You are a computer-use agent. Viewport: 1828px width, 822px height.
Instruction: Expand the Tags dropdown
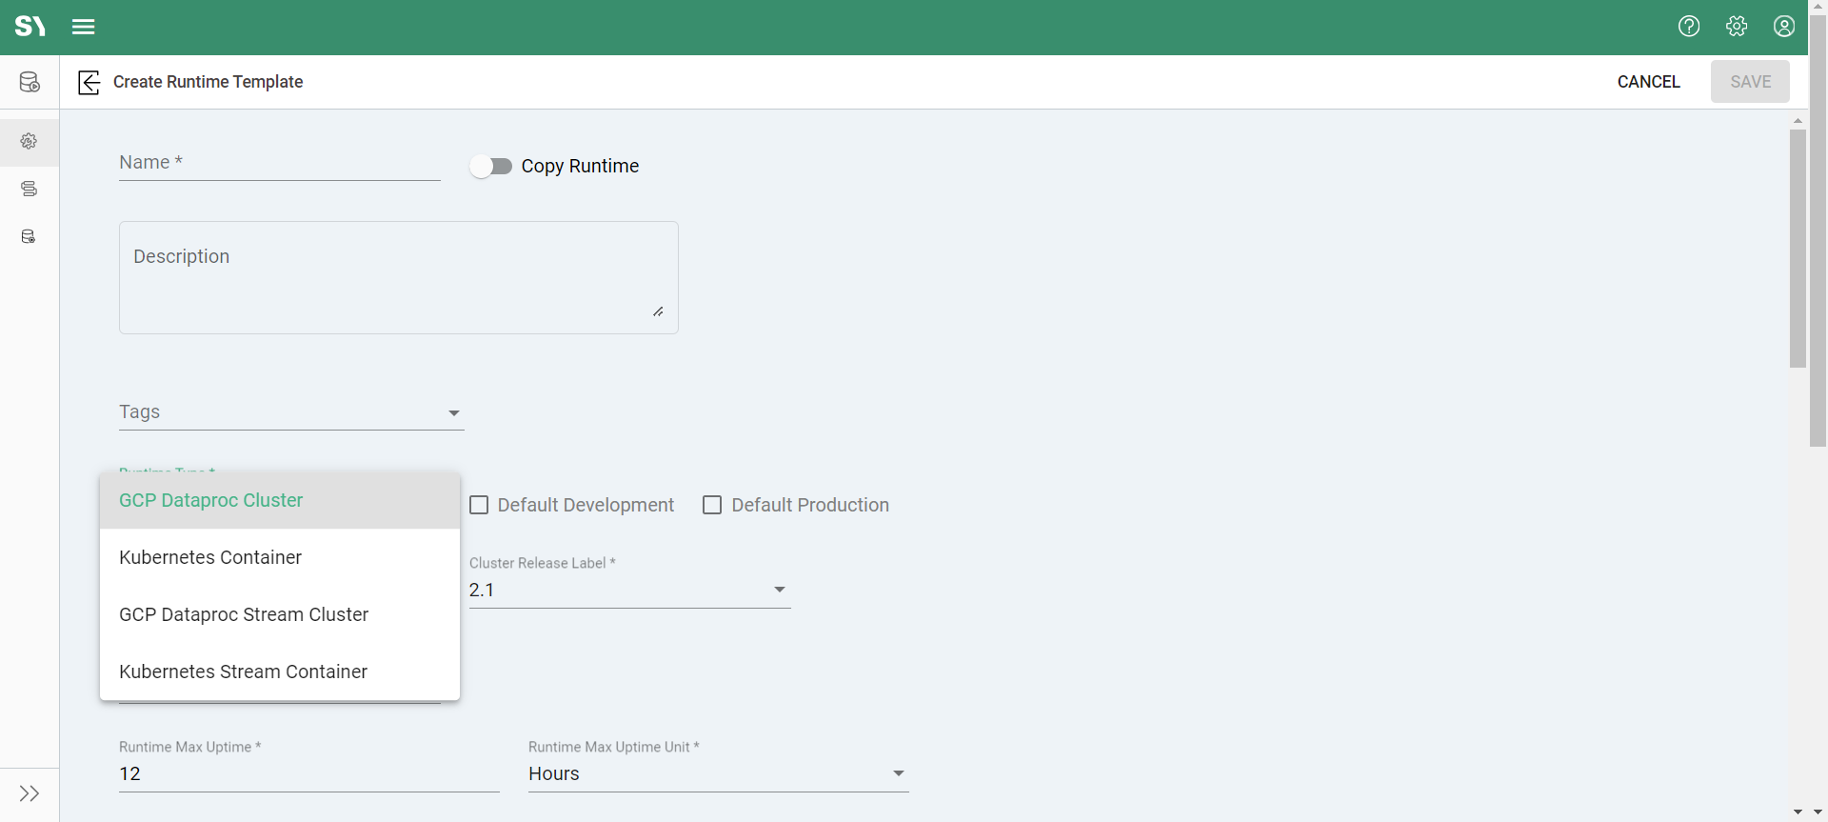[453, 413]
